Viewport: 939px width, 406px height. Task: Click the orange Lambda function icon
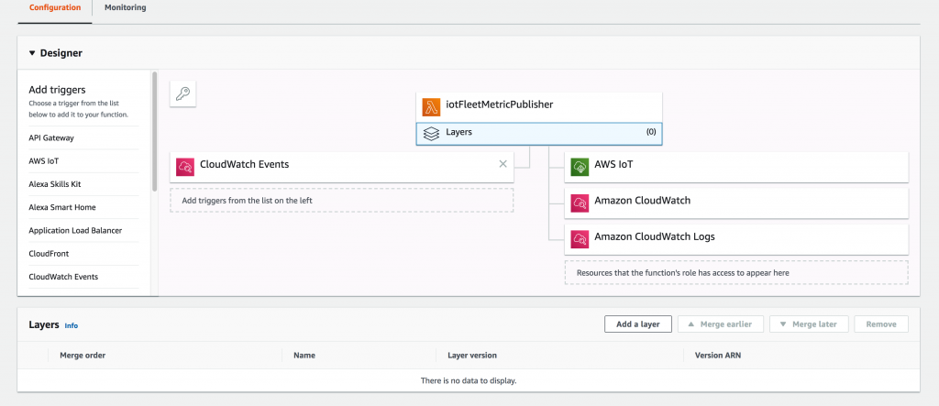[x=431, y=107]
